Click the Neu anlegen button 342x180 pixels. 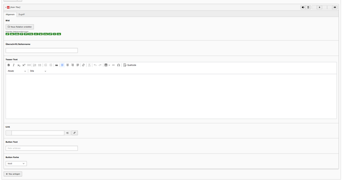(13, 174)
